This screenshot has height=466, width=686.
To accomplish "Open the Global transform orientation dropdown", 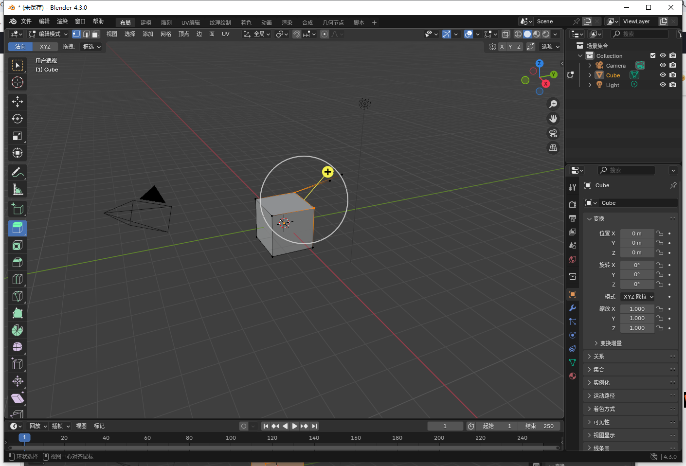I will (x=257, y=34).
